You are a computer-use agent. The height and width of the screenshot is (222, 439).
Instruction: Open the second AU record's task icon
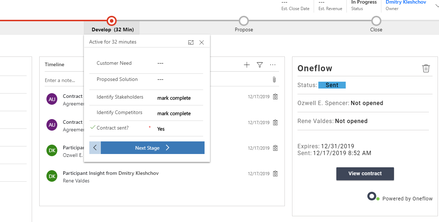[276, 122]
